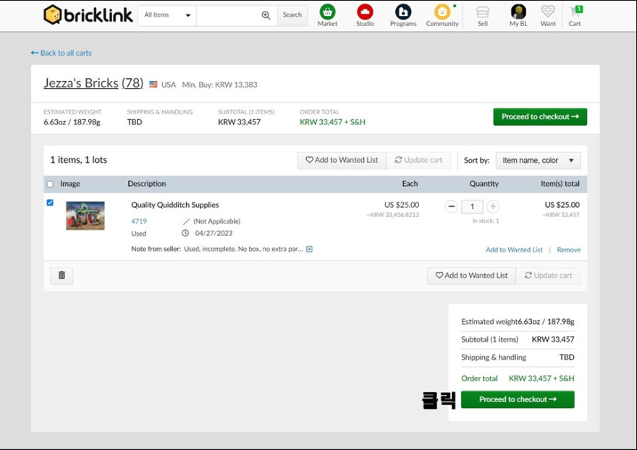
Task: Click the magnifier advanced search icon
Action: (266, 15)
